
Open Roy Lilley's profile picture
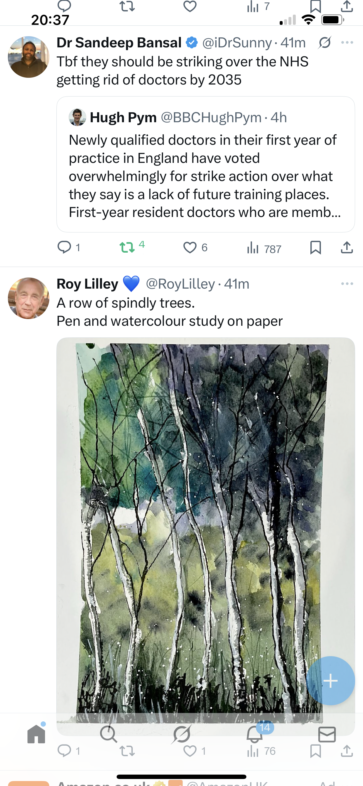[x=29, y=298]
